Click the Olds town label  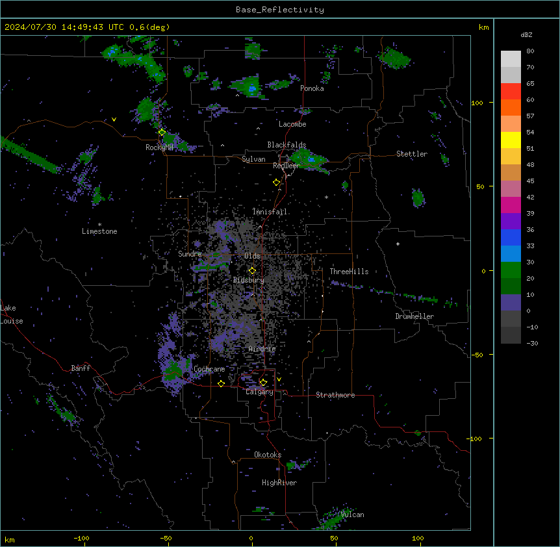pyautogui.click(x=252, y=256)
